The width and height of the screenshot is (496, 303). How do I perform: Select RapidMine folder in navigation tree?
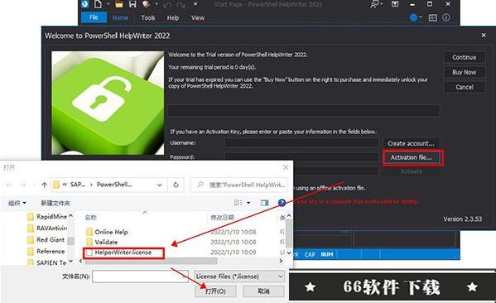click(x=47, y=217)
